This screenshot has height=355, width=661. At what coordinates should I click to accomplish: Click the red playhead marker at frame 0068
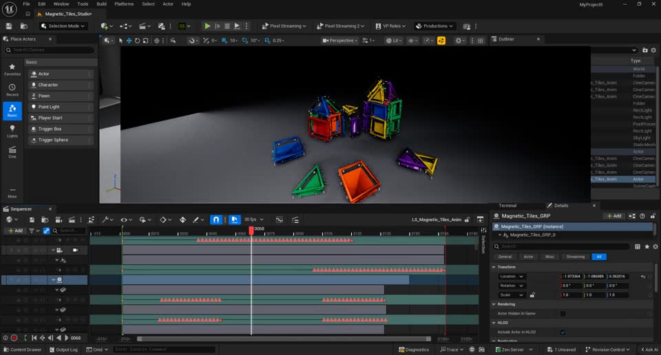(x=251, y=230)
